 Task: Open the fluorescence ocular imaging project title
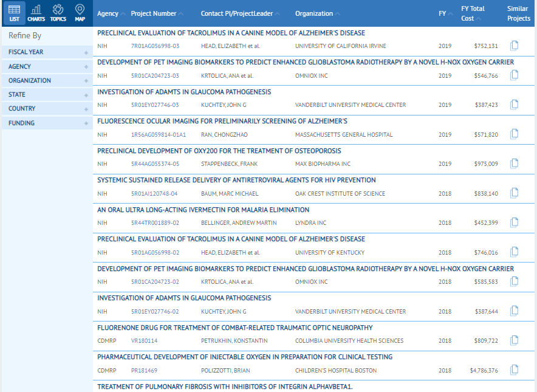pos(222,121)
